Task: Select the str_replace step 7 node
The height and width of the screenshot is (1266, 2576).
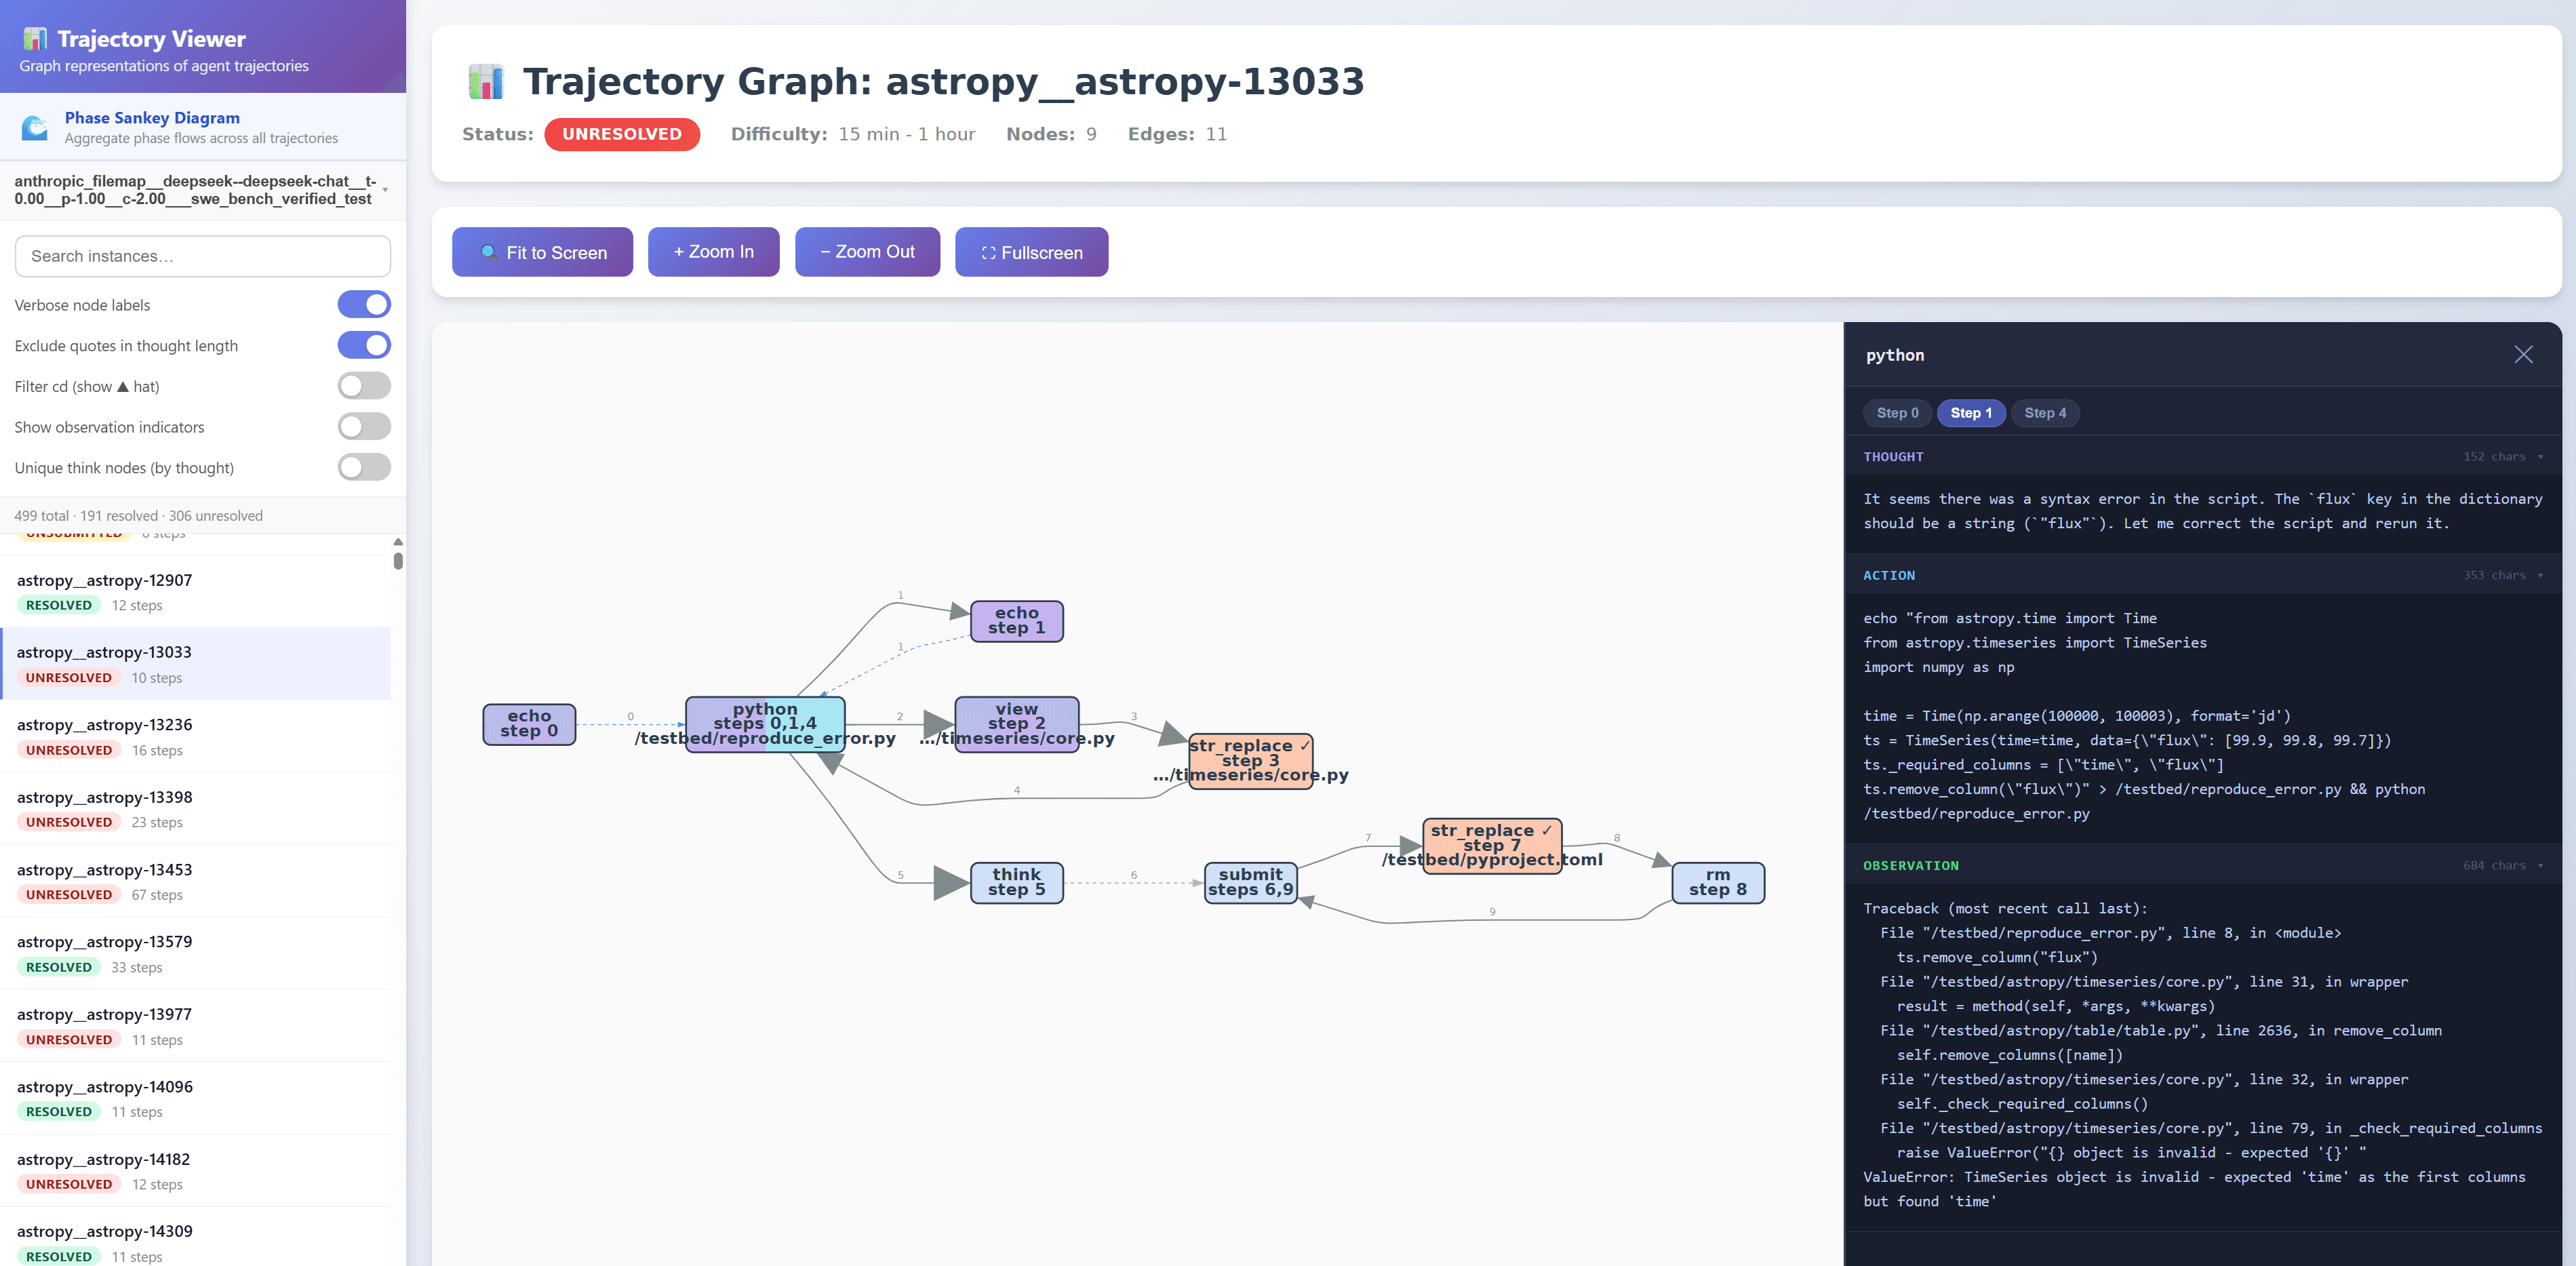Action: click(1491, 846)
